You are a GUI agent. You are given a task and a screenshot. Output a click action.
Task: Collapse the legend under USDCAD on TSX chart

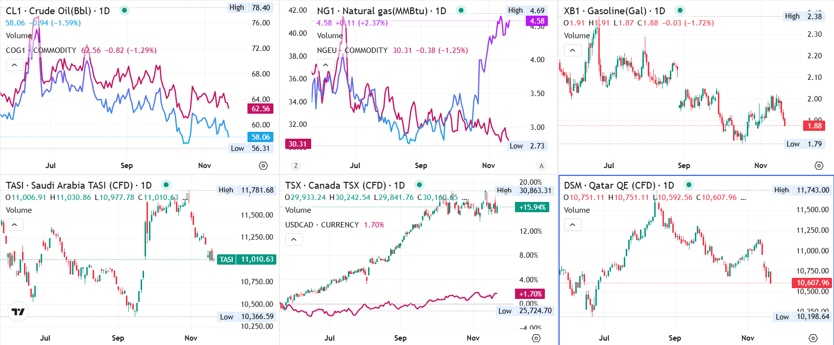click(294, 239)
